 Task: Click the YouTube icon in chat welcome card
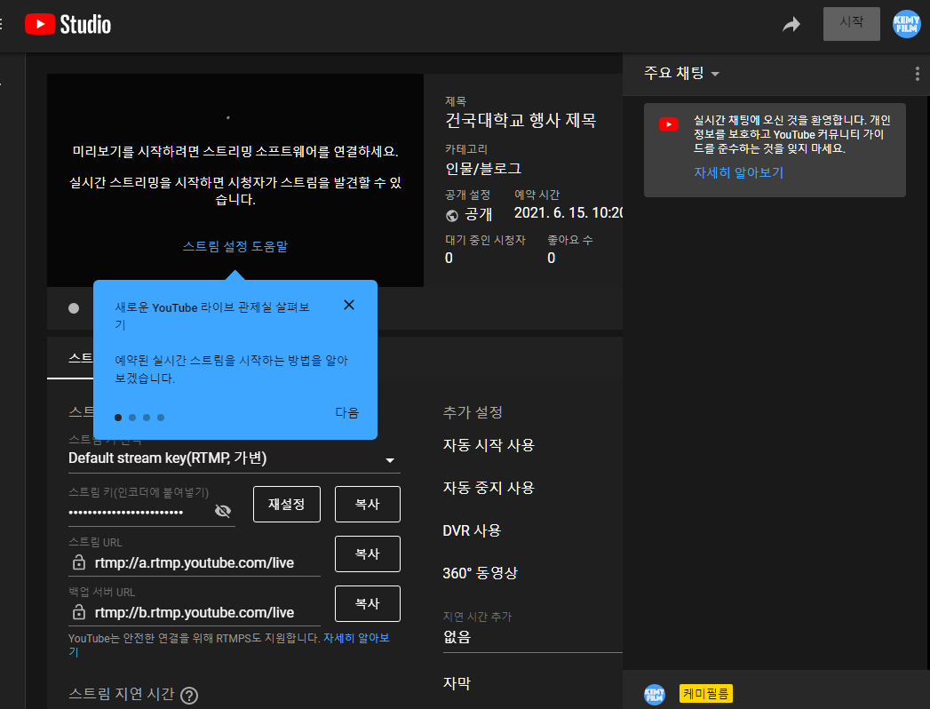tap(669, 124)
